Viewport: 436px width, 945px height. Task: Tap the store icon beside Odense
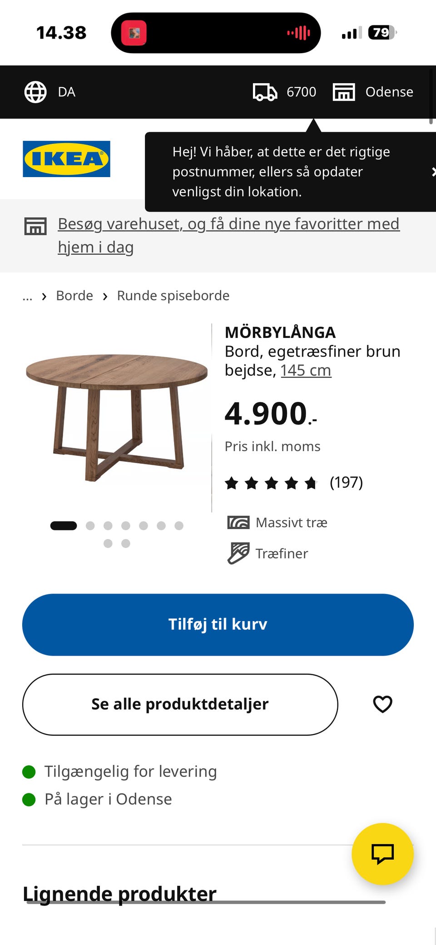344,92
